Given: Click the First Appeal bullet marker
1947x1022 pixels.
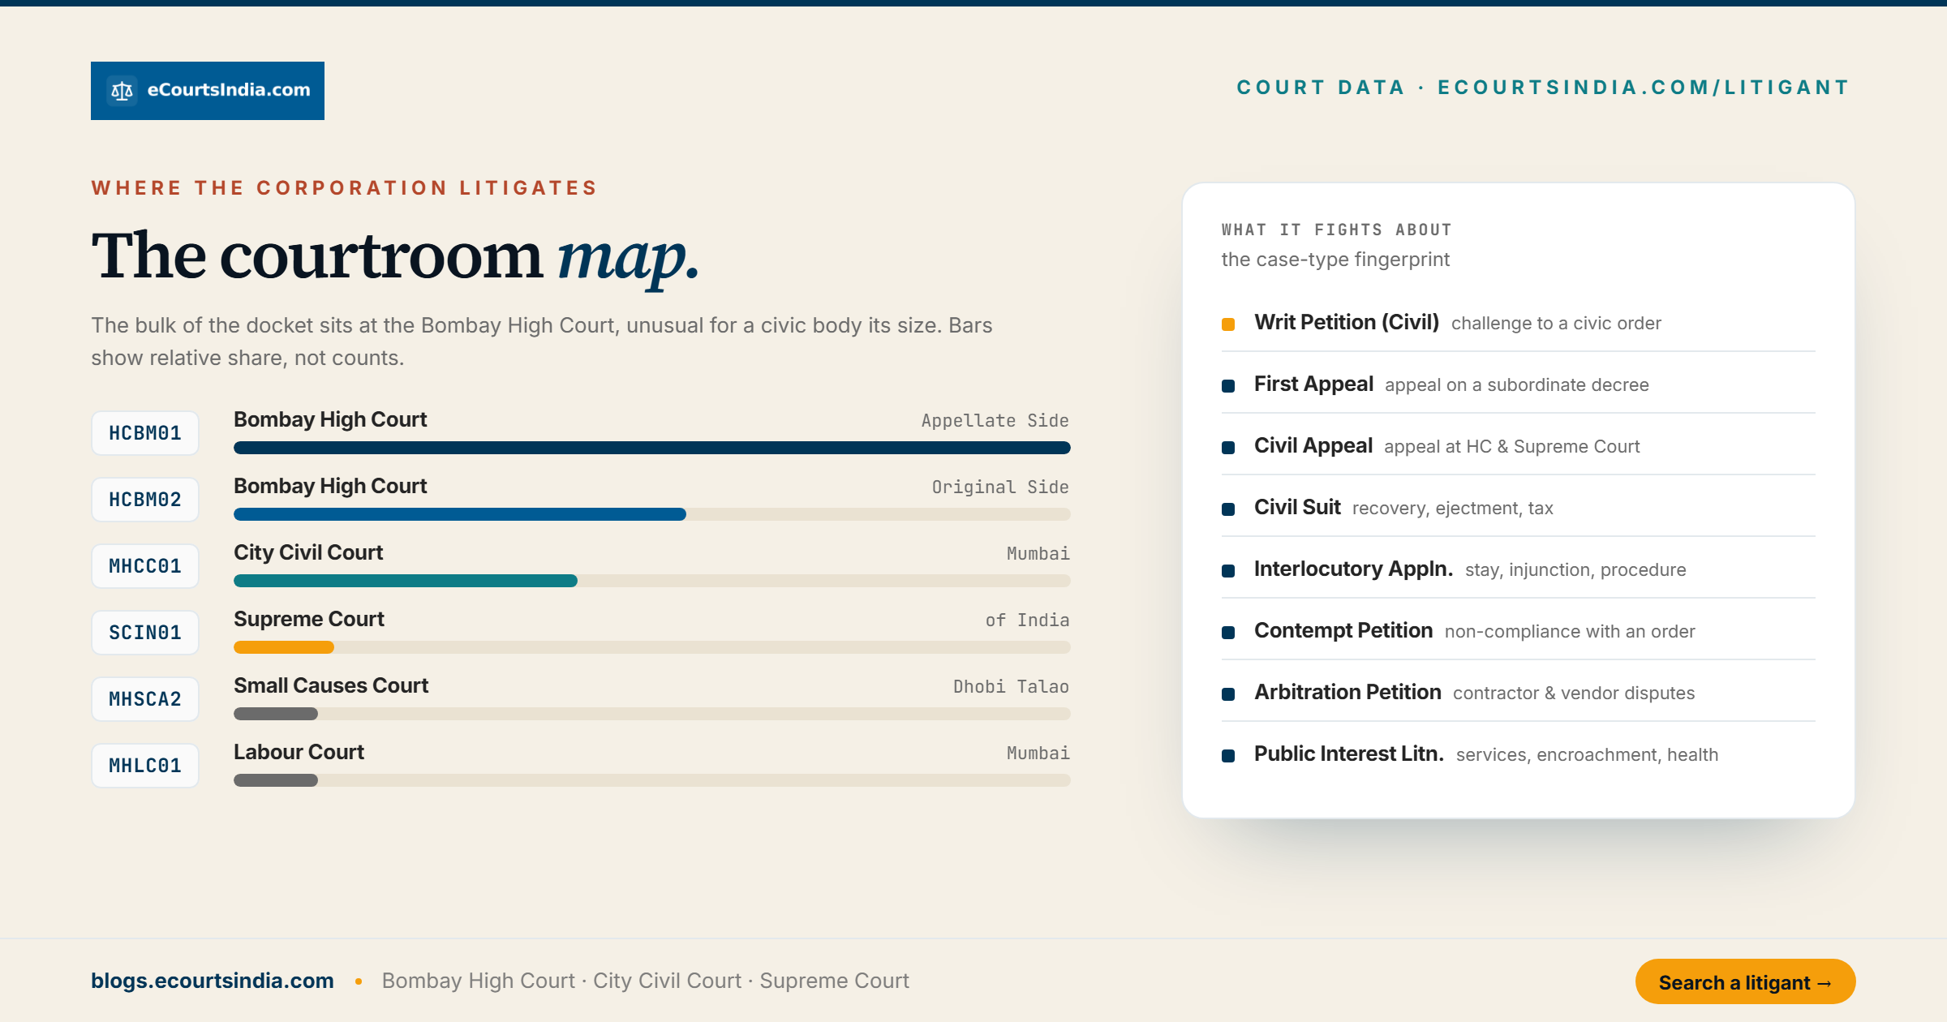Looking at the screenshot, I should [x=1228, y=386].
